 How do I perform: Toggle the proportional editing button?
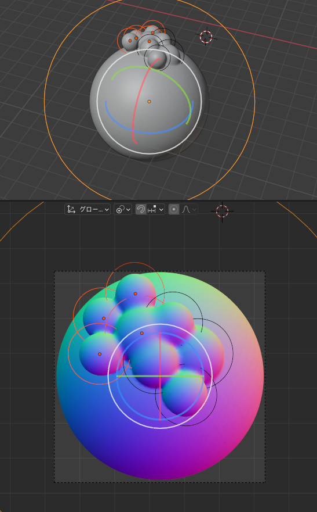(x=174, y=209)
